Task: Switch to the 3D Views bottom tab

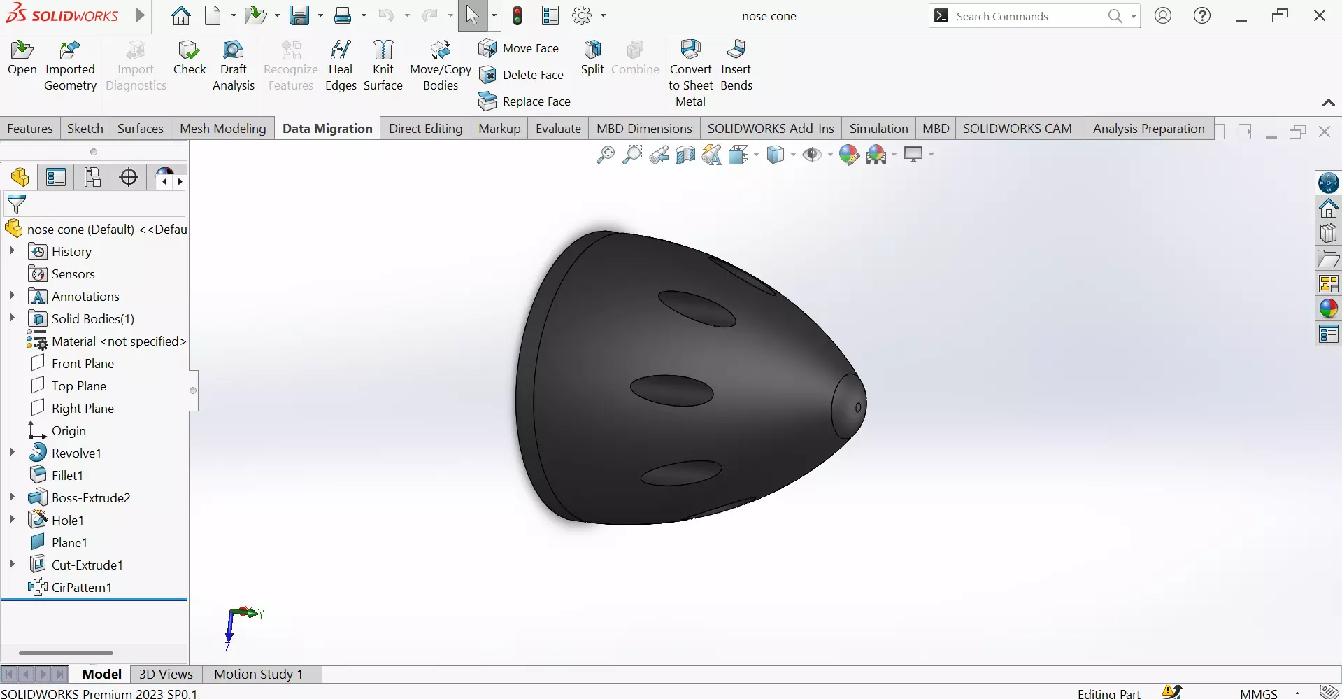Action: pyautogui.click(x=166, y=674)
